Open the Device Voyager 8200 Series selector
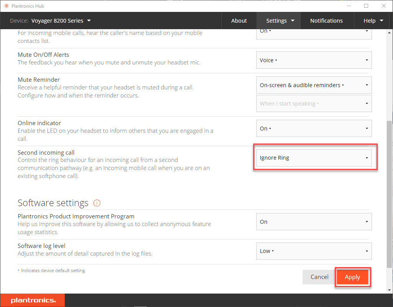The image size is (393, 307). click(61, 21)
